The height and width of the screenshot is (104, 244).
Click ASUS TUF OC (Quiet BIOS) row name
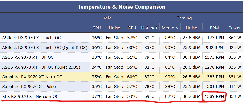click(41, 67)
